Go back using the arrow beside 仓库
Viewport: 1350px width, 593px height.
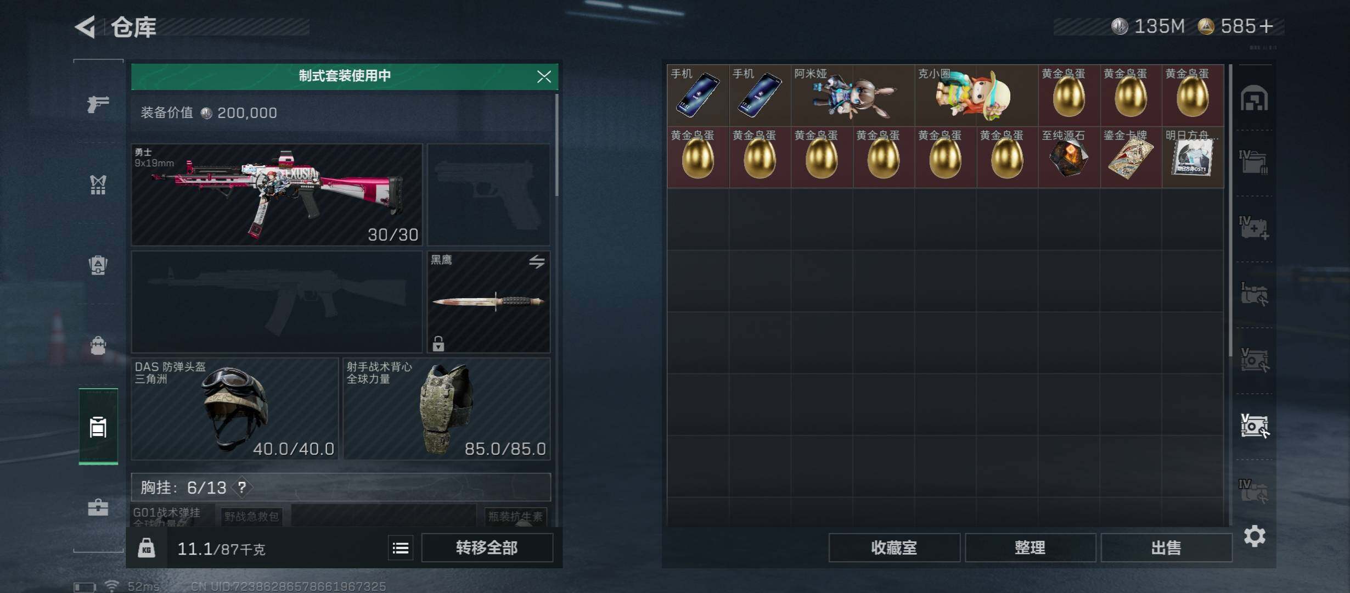85,26
